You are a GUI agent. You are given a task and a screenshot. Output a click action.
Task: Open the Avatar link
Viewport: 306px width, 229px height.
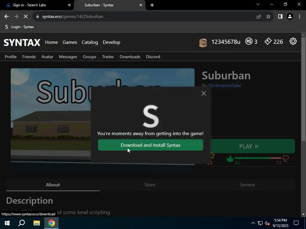[x=48, y=57]
